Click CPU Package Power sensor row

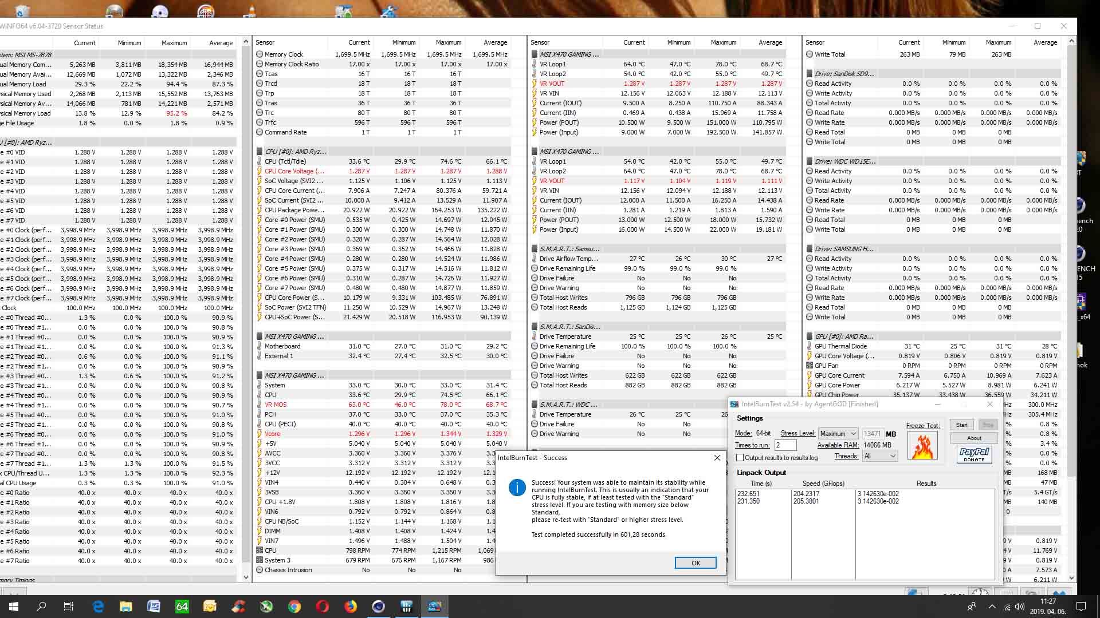pyautogui.click(x=383, y=210)
